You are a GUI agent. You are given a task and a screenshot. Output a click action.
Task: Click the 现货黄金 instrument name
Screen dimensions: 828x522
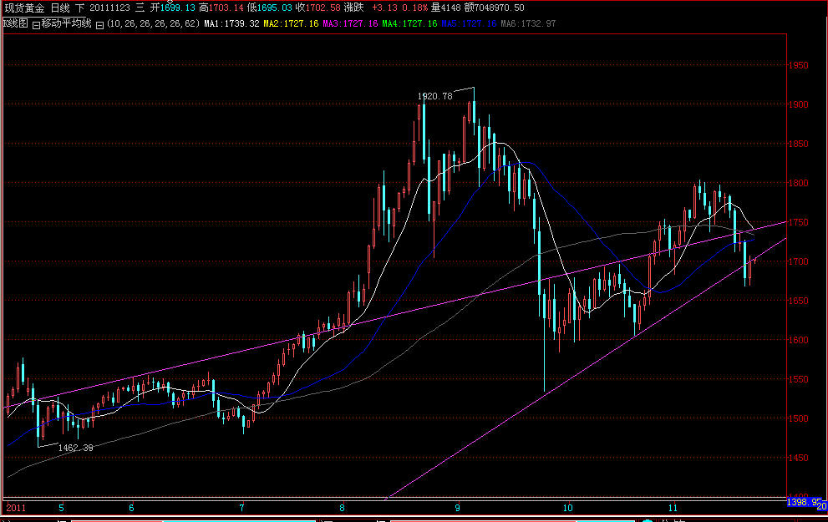pos(24,8)
